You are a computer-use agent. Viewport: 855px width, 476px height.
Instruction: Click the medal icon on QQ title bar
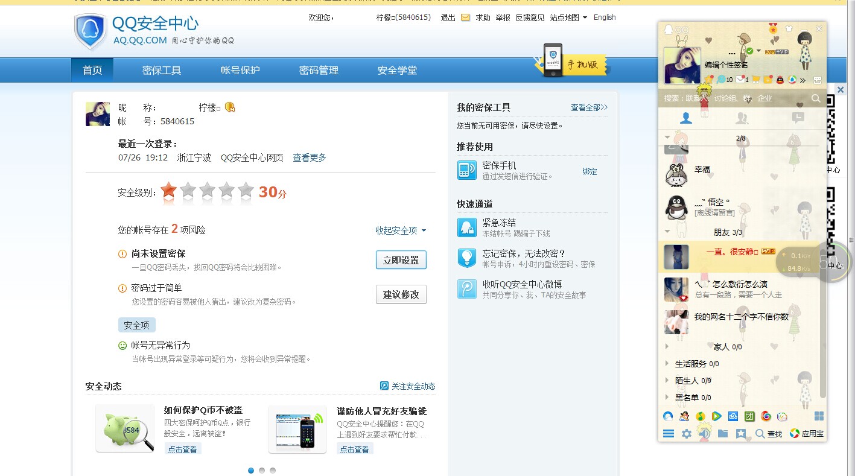pyautogui.click(x=773, y=28)
